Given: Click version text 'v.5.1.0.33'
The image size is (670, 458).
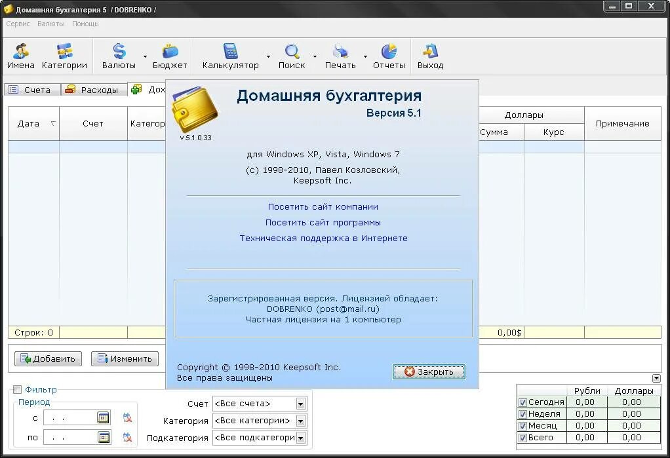Looking at the screenshot, I should 196,138.
